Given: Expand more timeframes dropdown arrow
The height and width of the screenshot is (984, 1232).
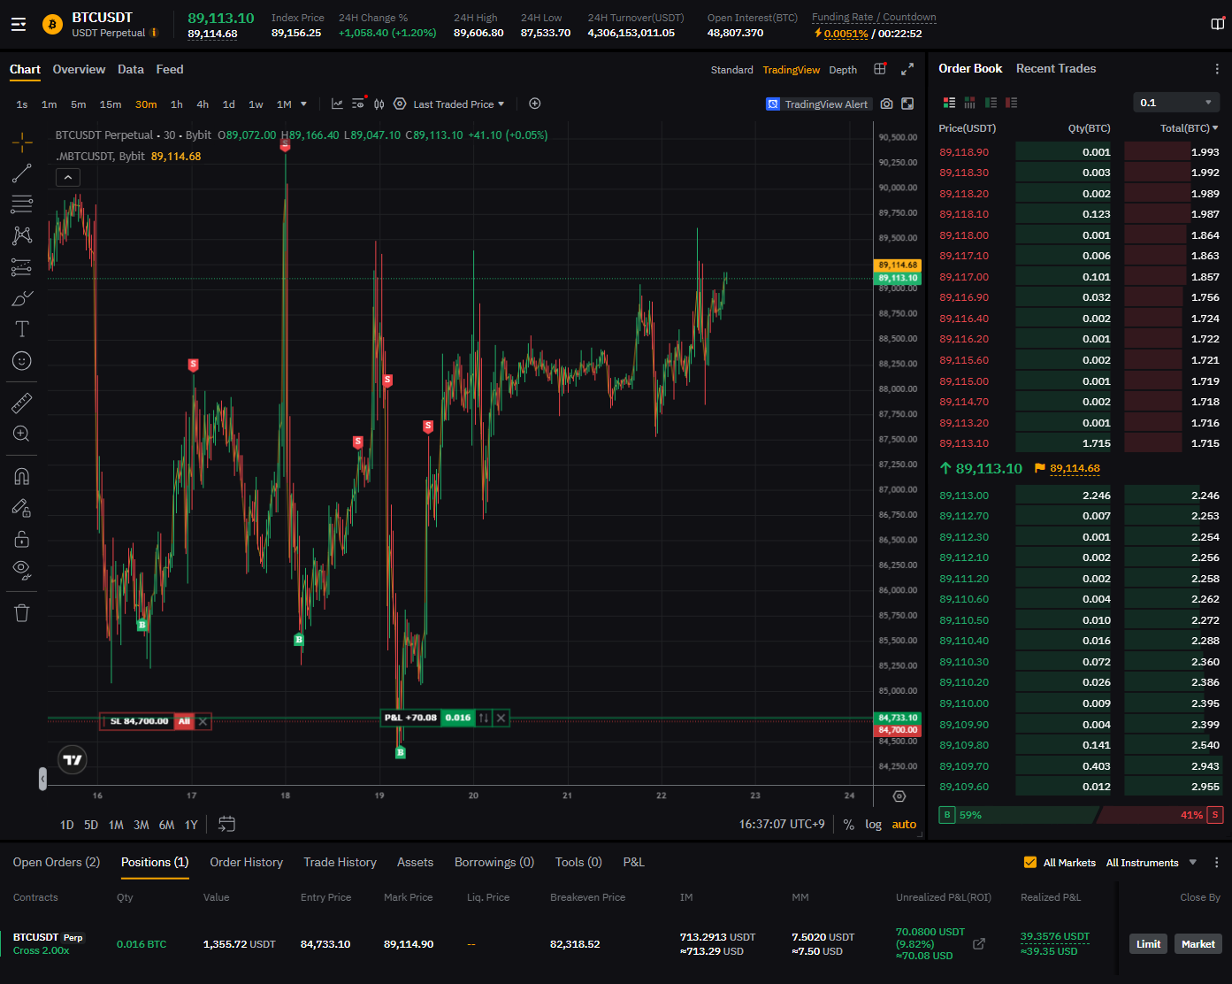Looking at the screenshot, I should pos(304,104).
